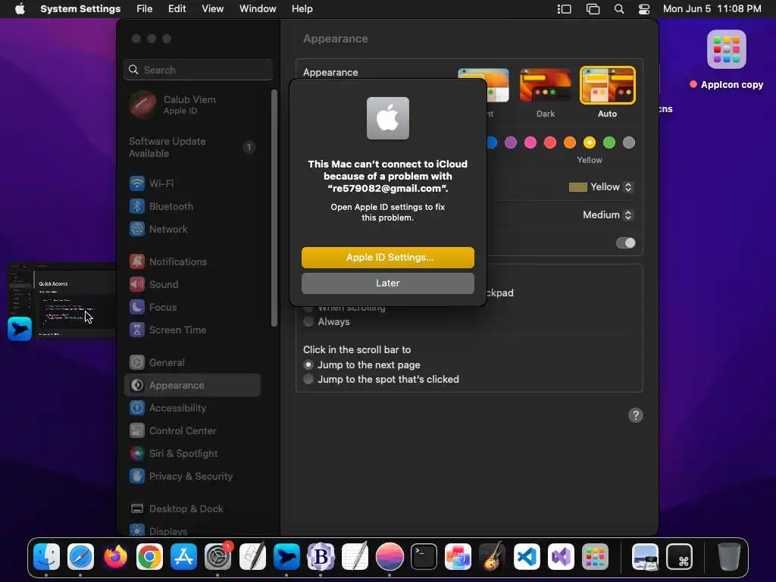Choose the green accent color
The width and height of the screenshot is (776, 582).
click(x=609, y=142)
